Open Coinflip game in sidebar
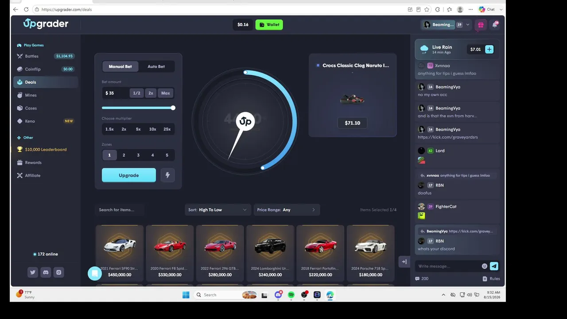The height and width of the screenshot is (319, 567). point(45,69)
